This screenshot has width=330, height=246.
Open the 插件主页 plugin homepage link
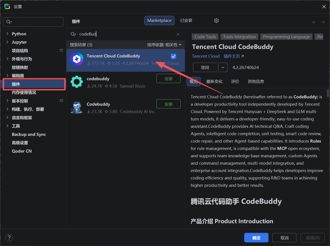[233, 56]
